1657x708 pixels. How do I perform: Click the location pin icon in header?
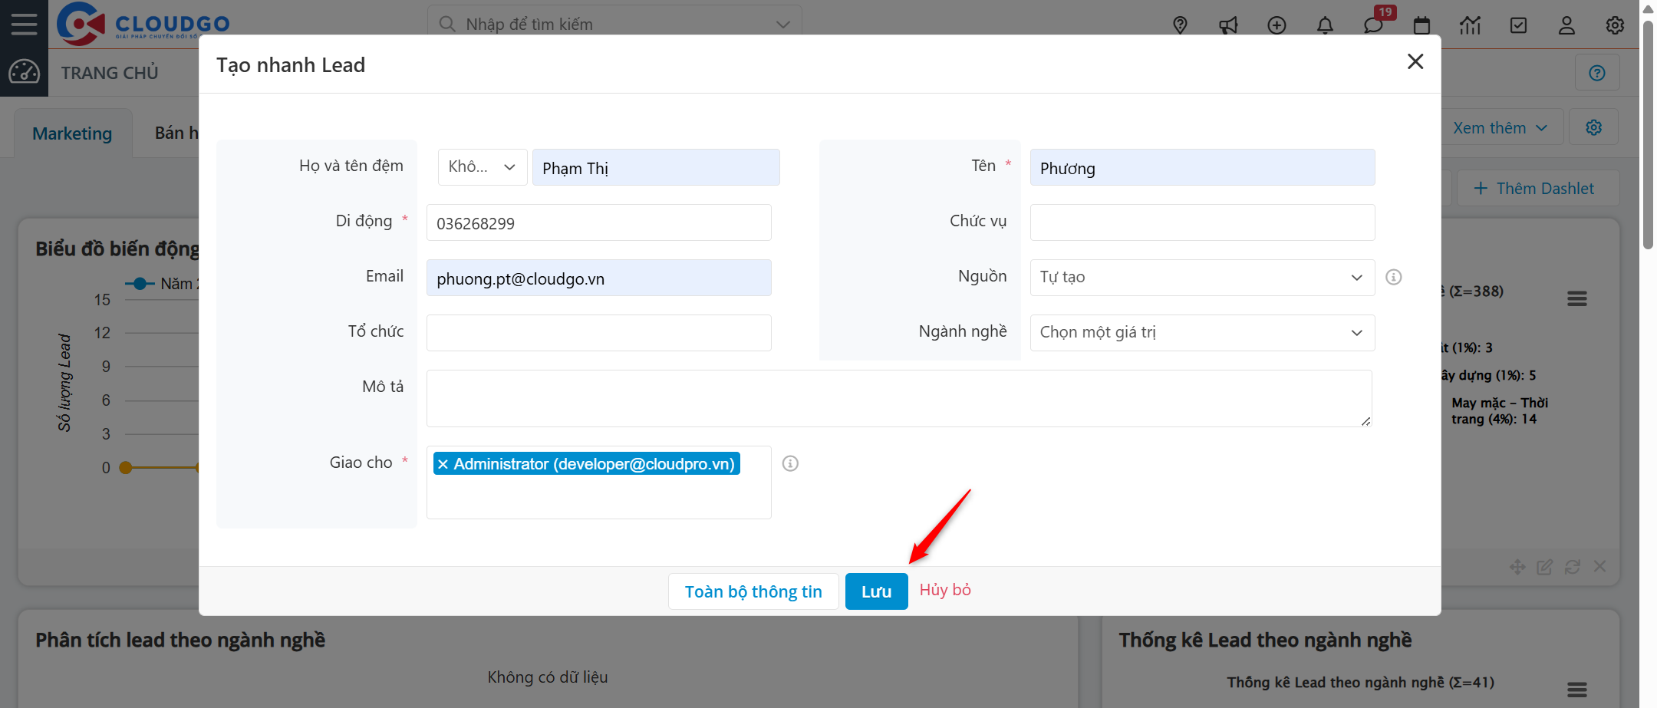click(1180, 25)
